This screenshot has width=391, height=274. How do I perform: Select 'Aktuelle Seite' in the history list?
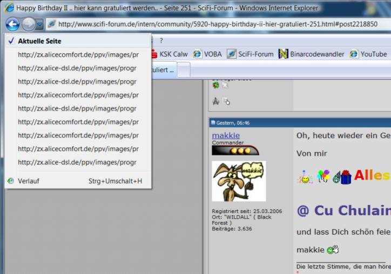point(39,41)
